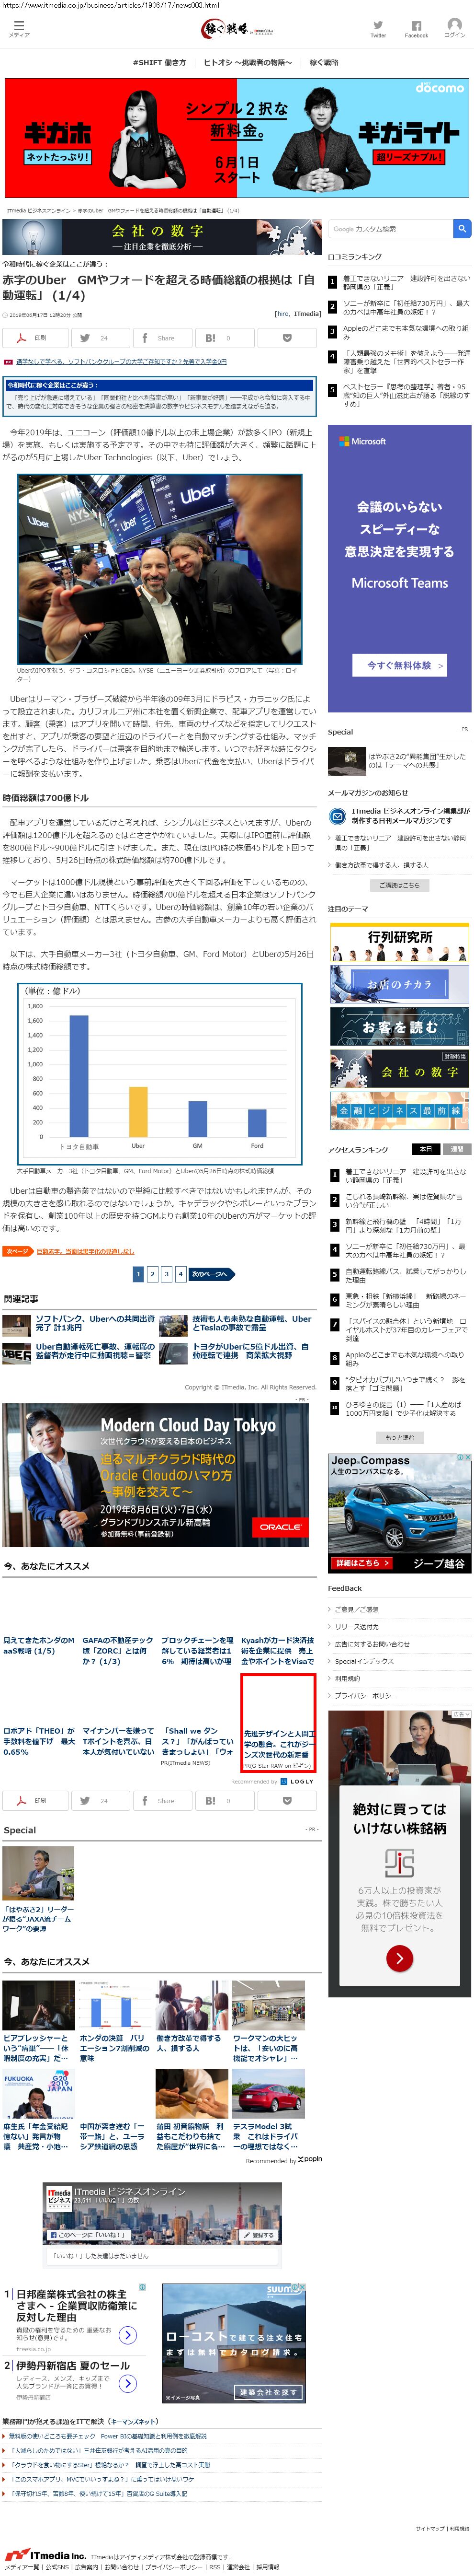Open the RSS link in the footer

point(214,2567)
